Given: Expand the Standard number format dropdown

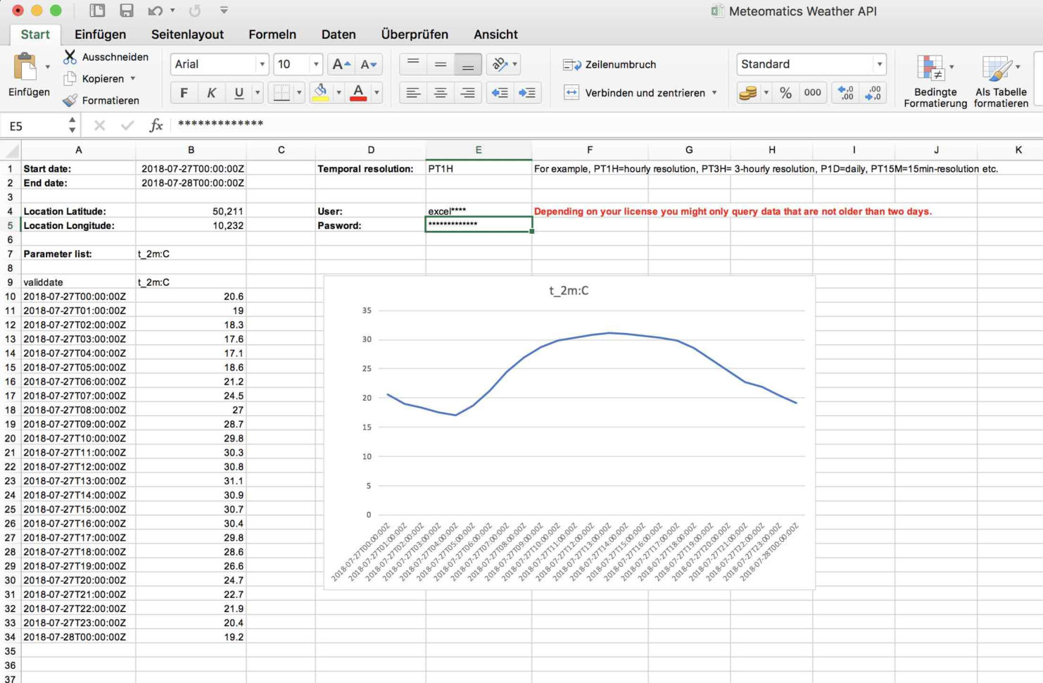Looking at the screenshot, I should [879, 64].
